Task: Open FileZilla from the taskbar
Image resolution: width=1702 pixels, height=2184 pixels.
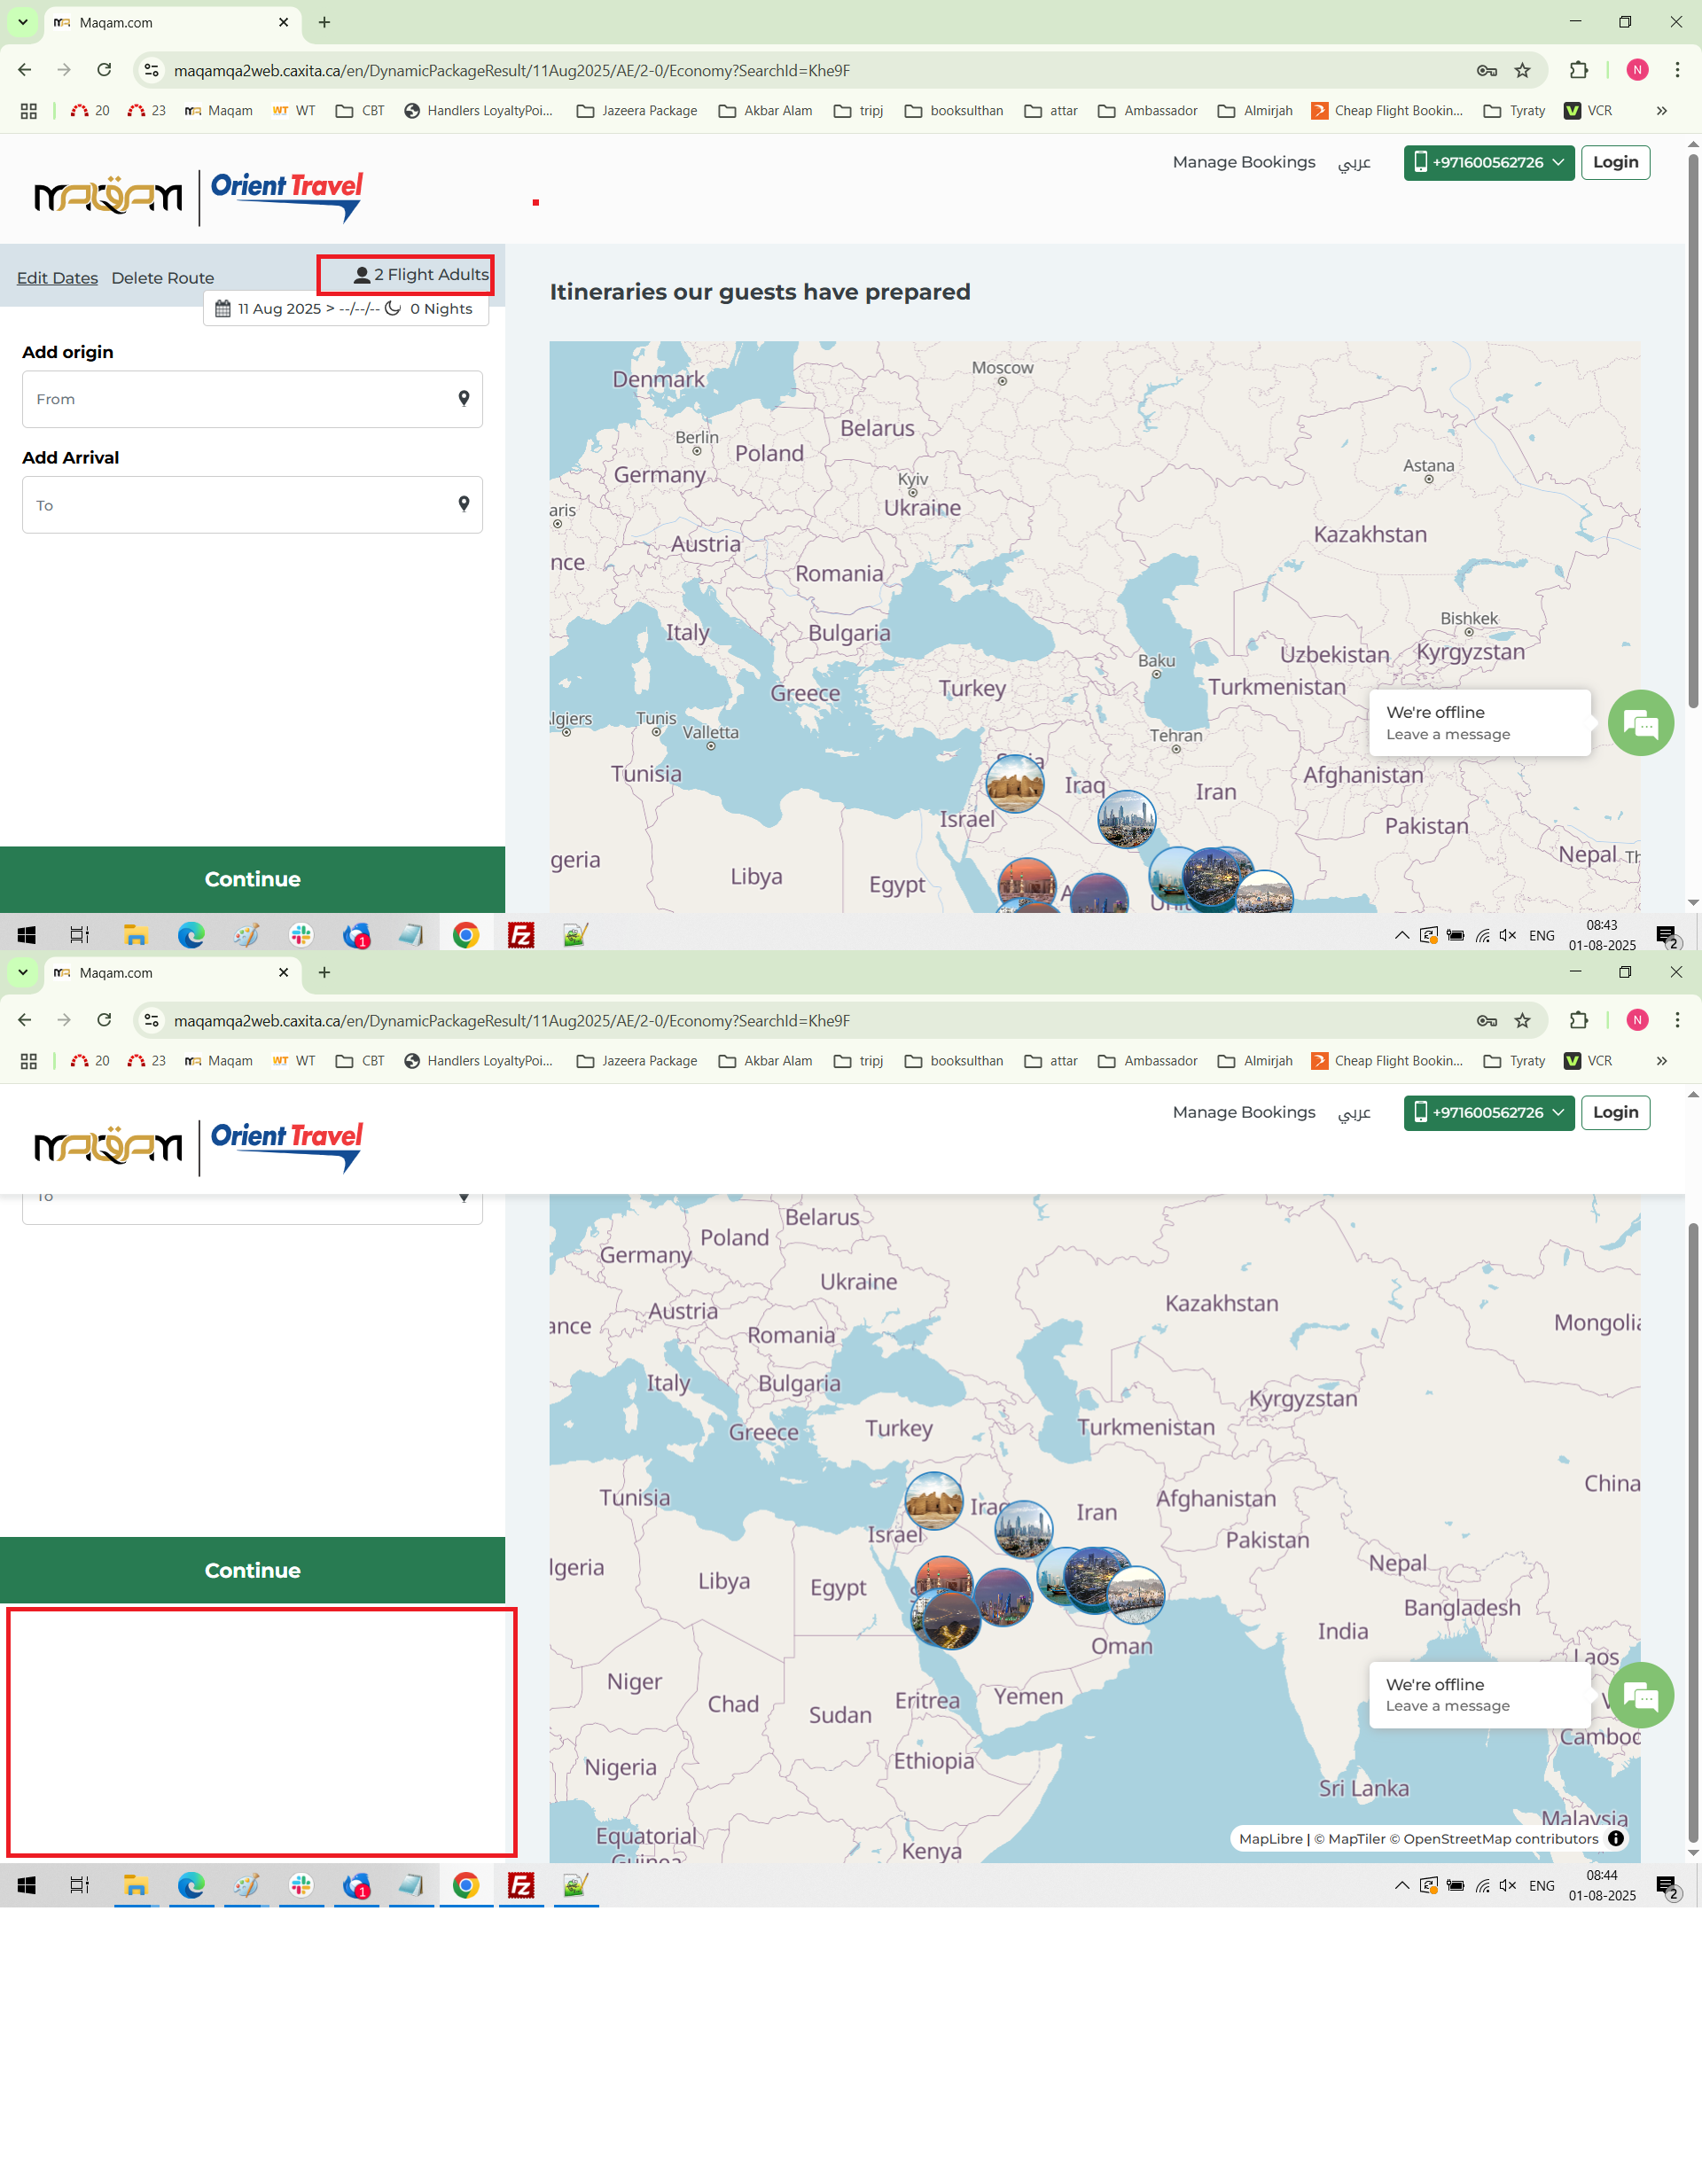Action: (x=521, y=935)
